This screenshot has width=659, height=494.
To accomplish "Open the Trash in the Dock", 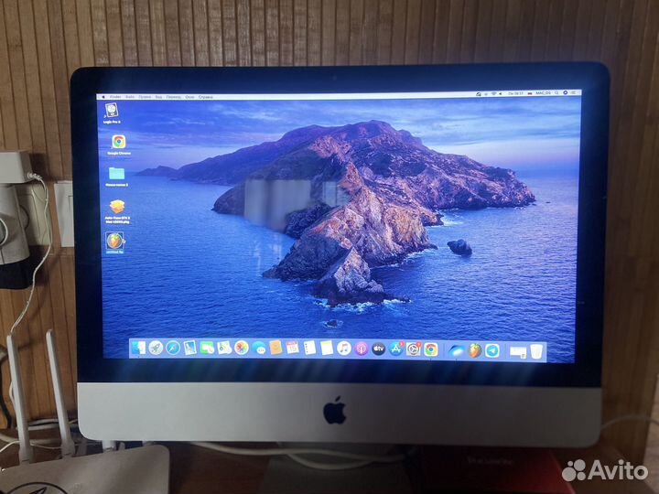I will coord(536,351).
